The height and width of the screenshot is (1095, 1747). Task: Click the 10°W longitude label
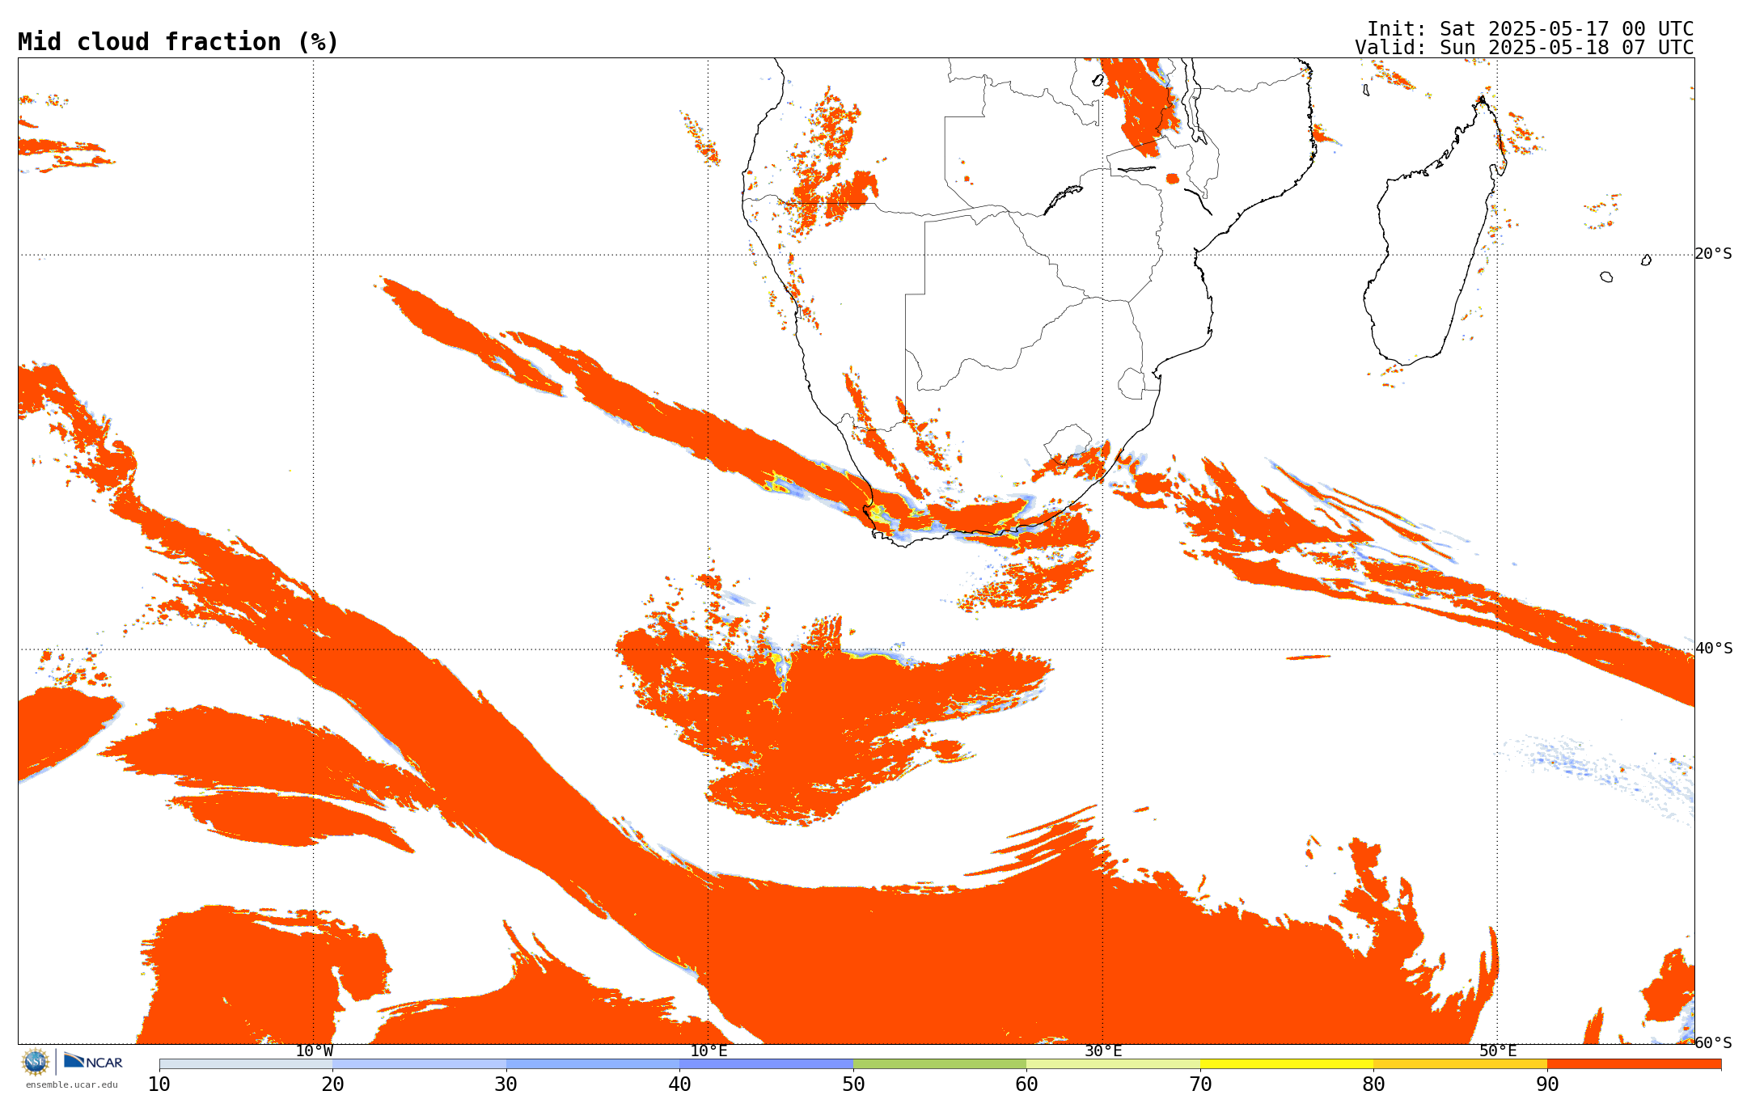click(x=314, y=1051)
